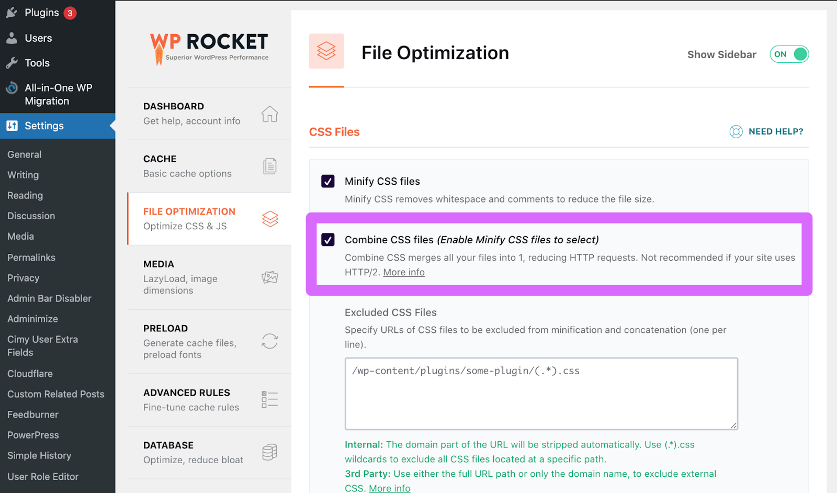This screenshot has height=493, width=837.
Task: Click the Advanced Rules checklist icon
Action: 270,399
